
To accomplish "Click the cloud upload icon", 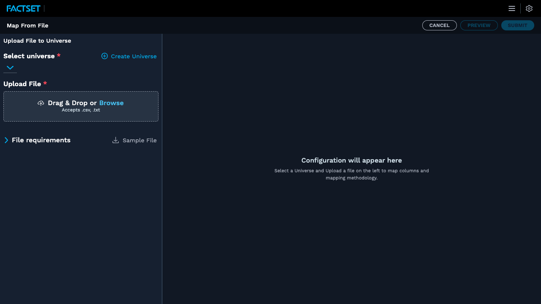I will point(41,103).
